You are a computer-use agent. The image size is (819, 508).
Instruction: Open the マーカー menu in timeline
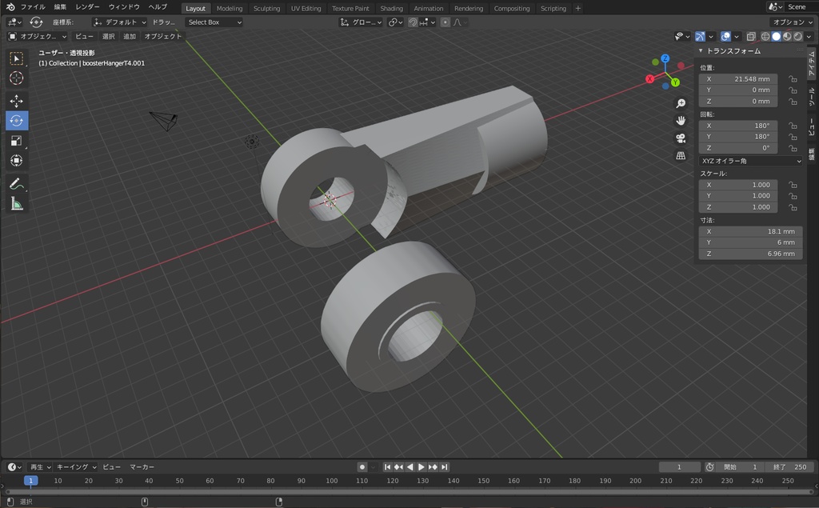click(x=142, y=466)
